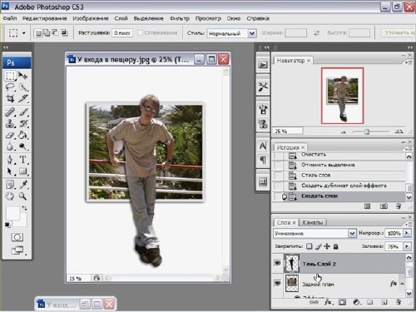The image size is (416, 312).
Task: Select the Pen tool
Action: tap(10, 160)
